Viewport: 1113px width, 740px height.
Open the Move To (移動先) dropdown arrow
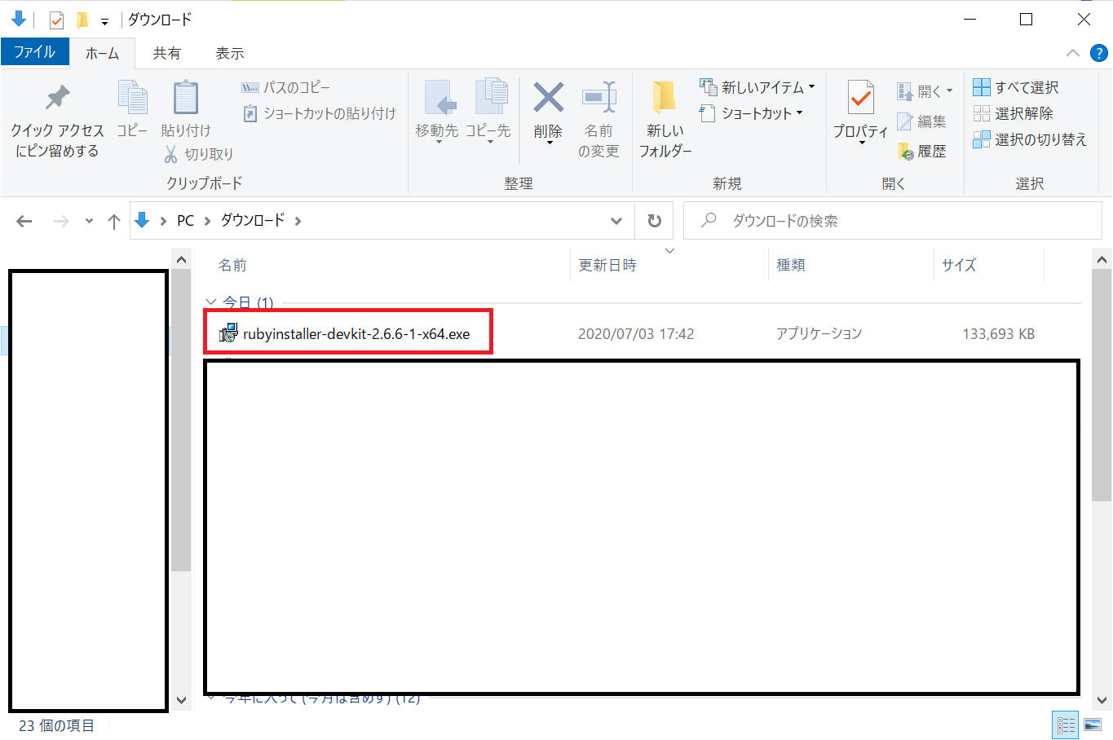click(439, 143)
